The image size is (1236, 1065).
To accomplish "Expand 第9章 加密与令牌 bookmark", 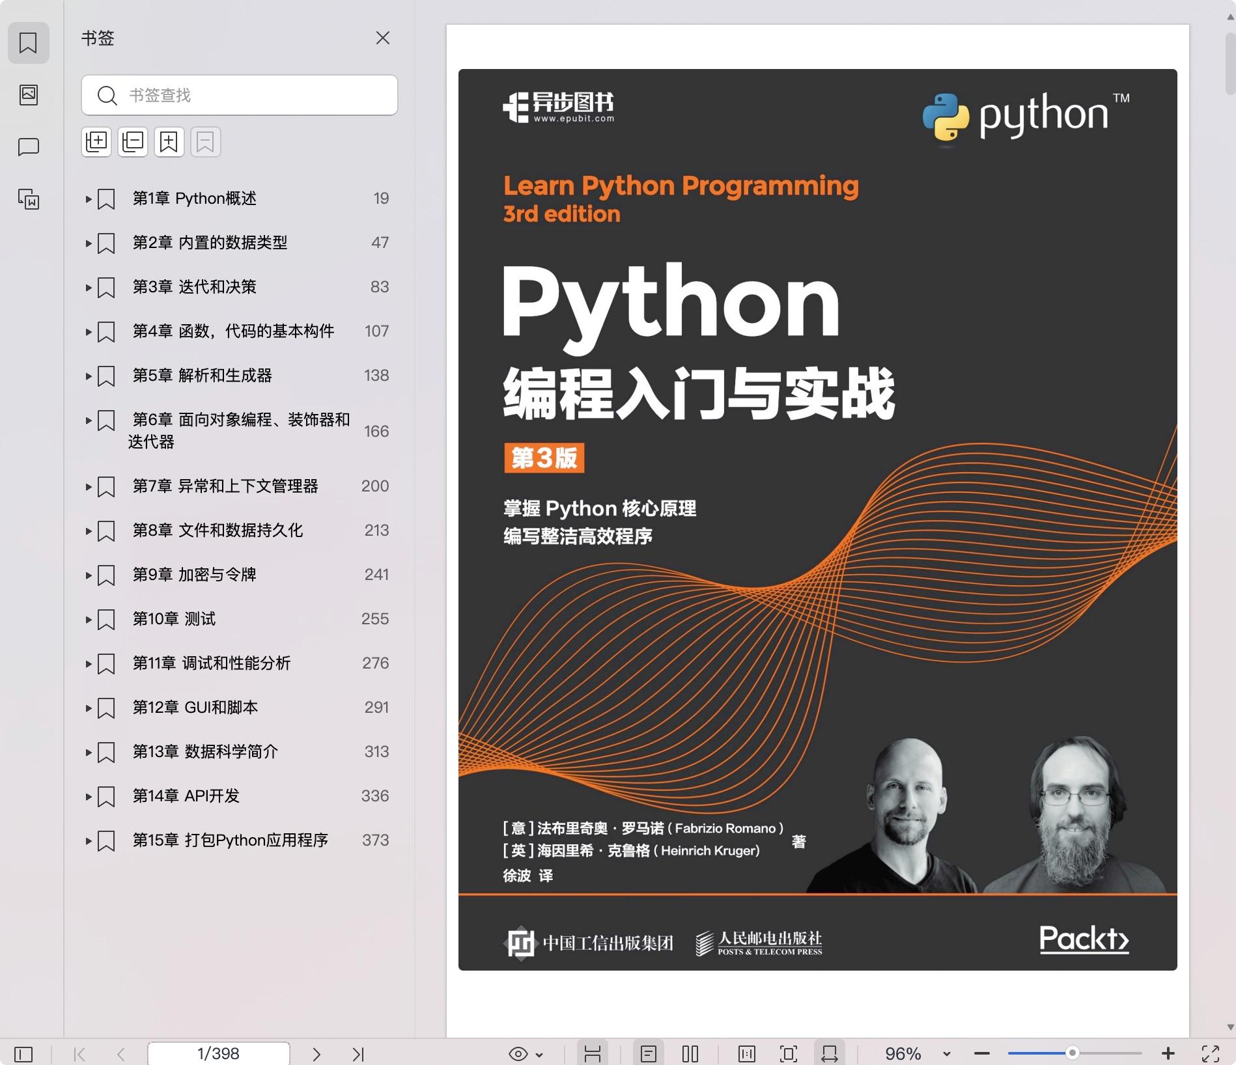I will coord(89,575).
